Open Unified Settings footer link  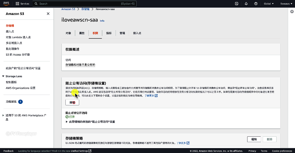coord(80,151)
